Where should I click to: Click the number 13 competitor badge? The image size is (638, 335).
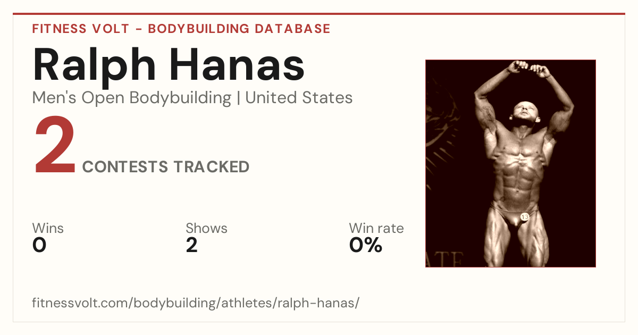point(525,217)
